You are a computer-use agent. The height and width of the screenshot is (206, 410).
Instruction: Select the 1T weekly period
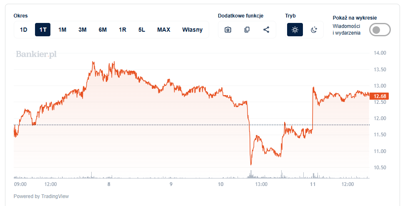[x=42, y=30]
